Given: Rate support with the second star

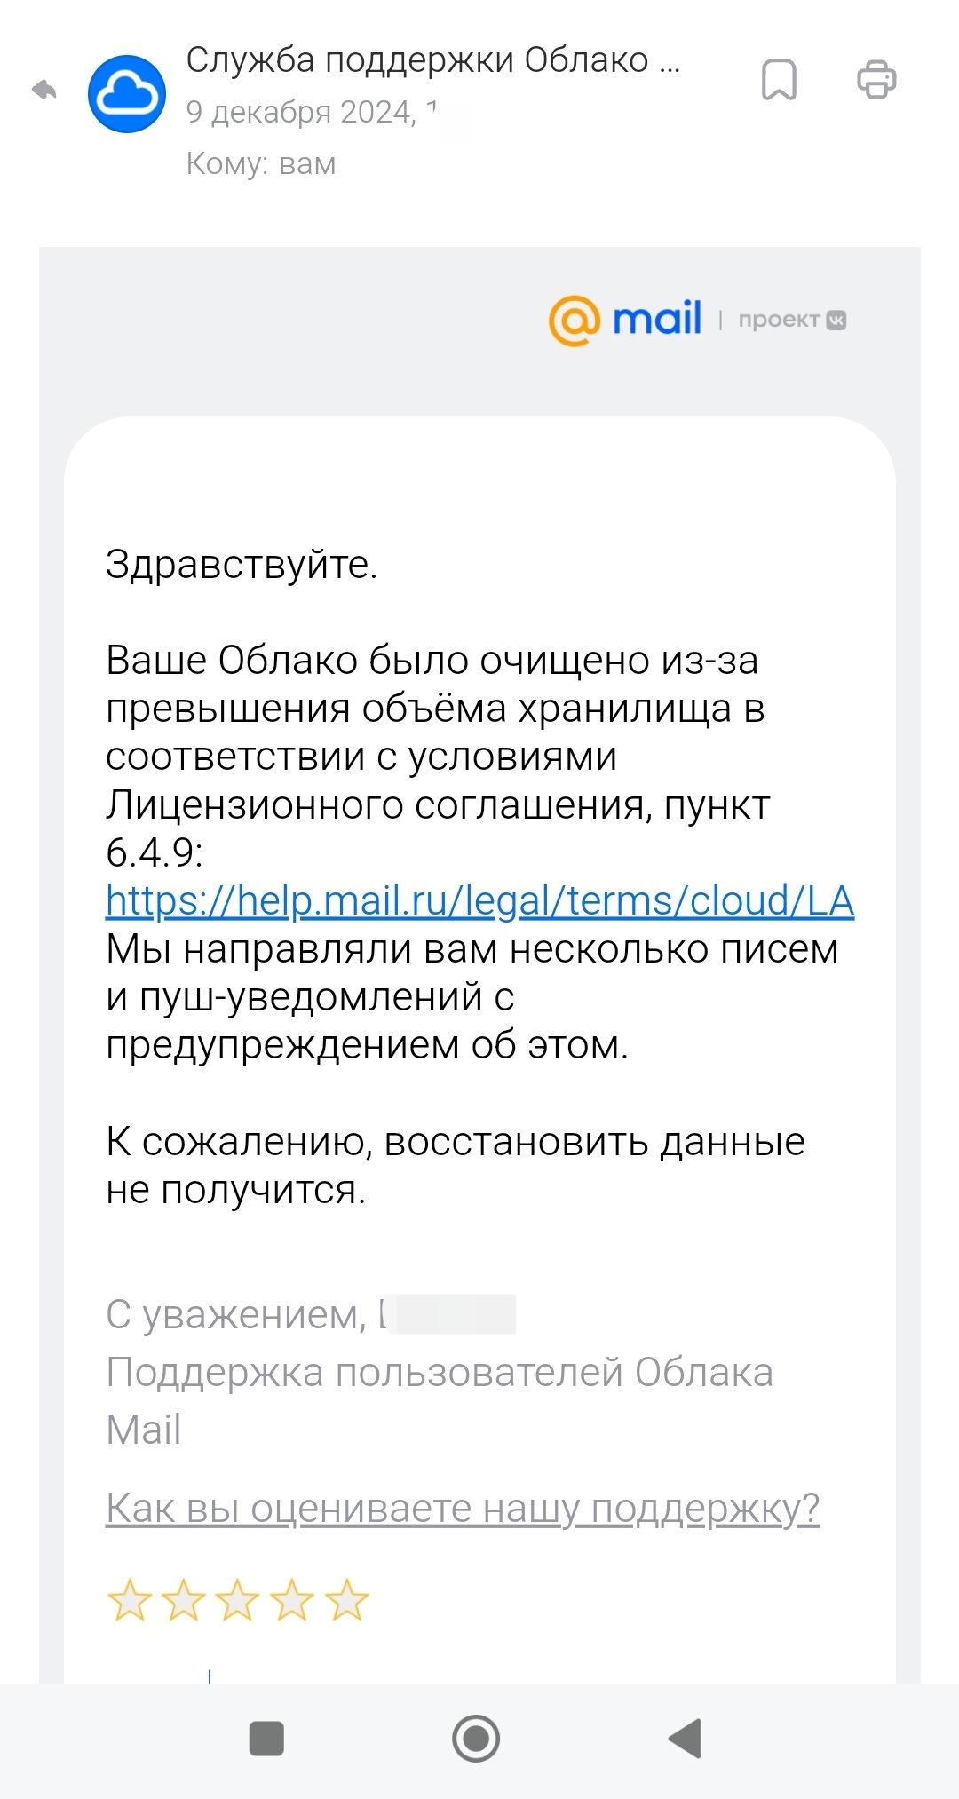Looking at the screenshot, I should click(184, 1600).
